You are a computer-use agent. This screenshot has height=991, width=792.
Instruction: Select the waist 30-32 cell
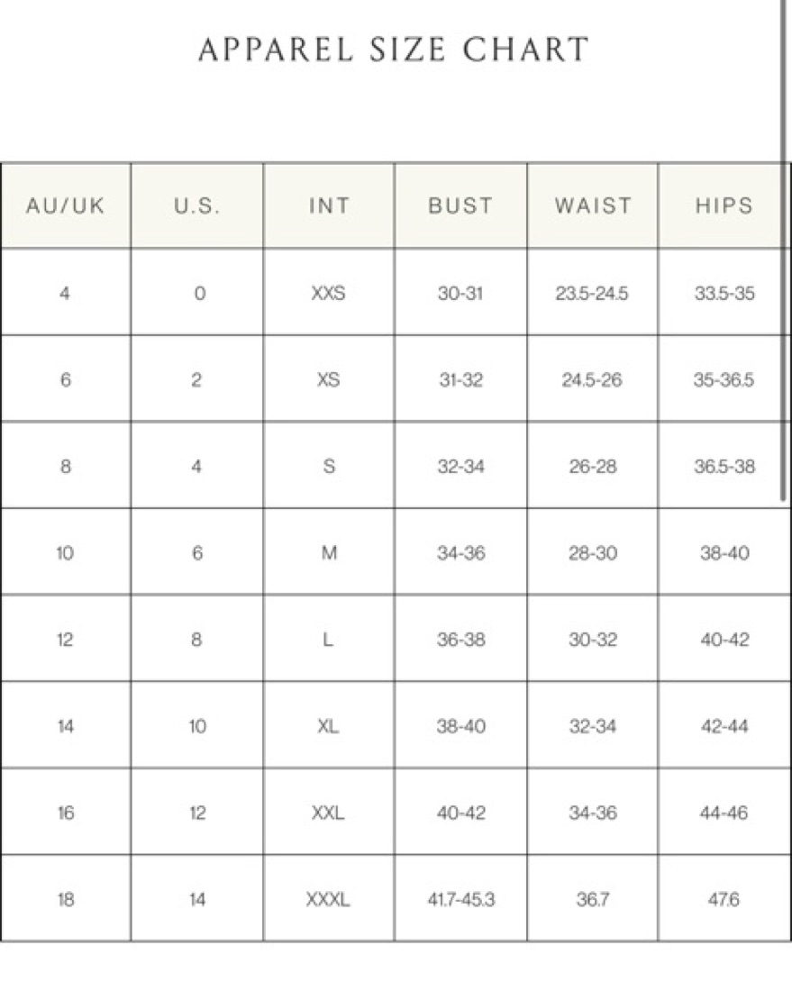(x=593, y=640)
